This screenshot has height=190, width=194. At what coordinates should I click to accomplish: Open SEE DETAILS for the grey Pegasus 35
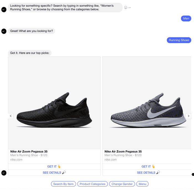pos(148,172)
